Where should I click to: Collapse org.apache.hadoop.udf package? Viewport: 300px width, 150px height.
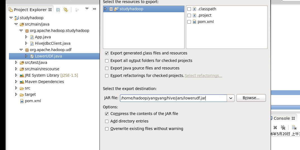point(21,50)
